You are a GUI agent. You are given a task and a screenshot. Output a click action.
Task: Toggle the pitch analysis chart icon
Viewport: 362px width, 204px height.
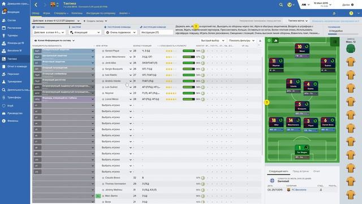click(x=275, y=40)
